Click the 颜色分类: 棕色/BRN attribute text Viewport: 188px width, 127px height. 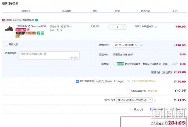(61, 26)
